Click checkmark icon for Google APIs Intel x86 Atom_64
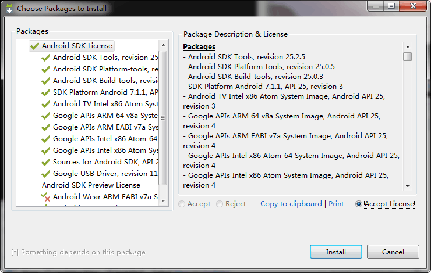 click(45, 139)
